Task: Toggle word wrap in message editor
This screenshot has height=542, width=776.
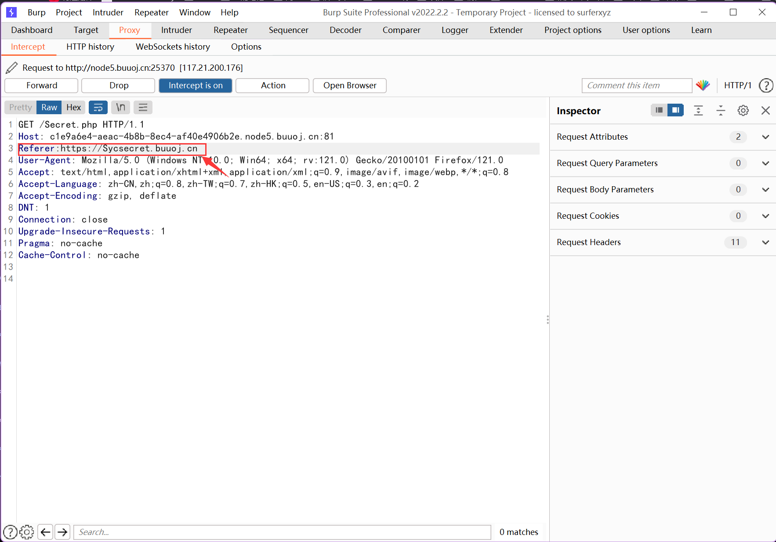Action: [x=98, y=108]
